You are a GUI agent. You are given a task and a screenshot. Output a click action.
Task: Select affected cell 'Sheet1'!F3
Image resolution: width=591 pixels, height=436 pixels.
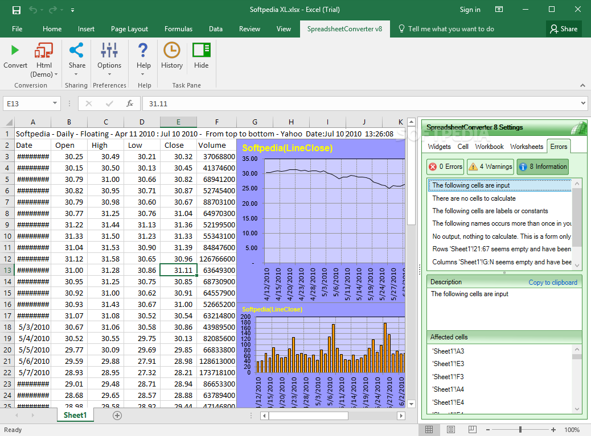[448, 376]
